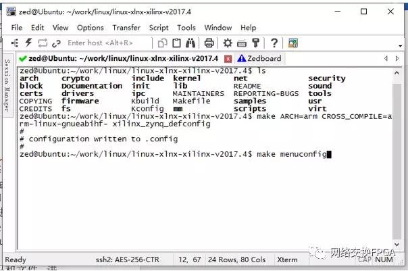Click the '12, 67' cursor position status

coord(189,260)
